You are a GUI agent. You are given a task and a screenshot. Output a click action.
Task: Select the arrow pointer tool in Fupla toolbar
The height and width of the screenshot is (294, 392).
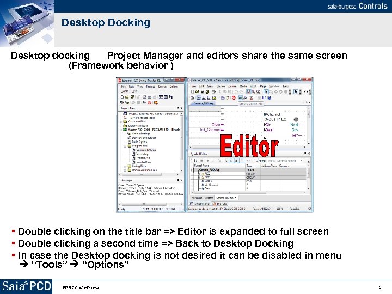coord(266,92)
